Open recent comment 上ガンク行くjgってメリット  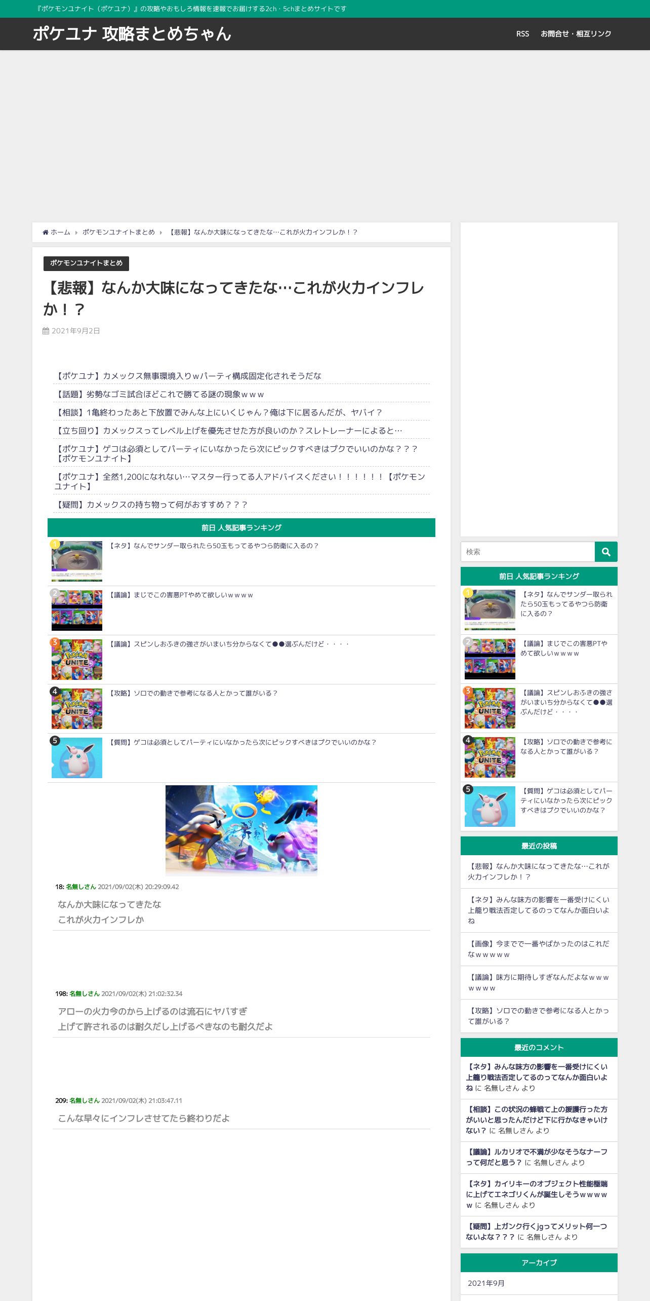tap(537, 1232)
